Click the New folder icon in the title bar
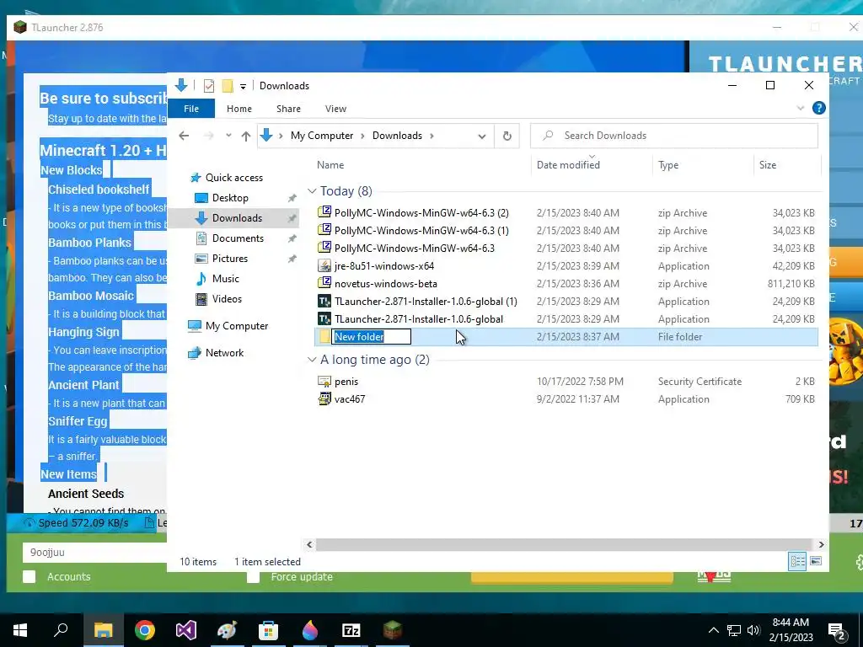Viewport: 863px width, 647px height. [x=228, y=86]
